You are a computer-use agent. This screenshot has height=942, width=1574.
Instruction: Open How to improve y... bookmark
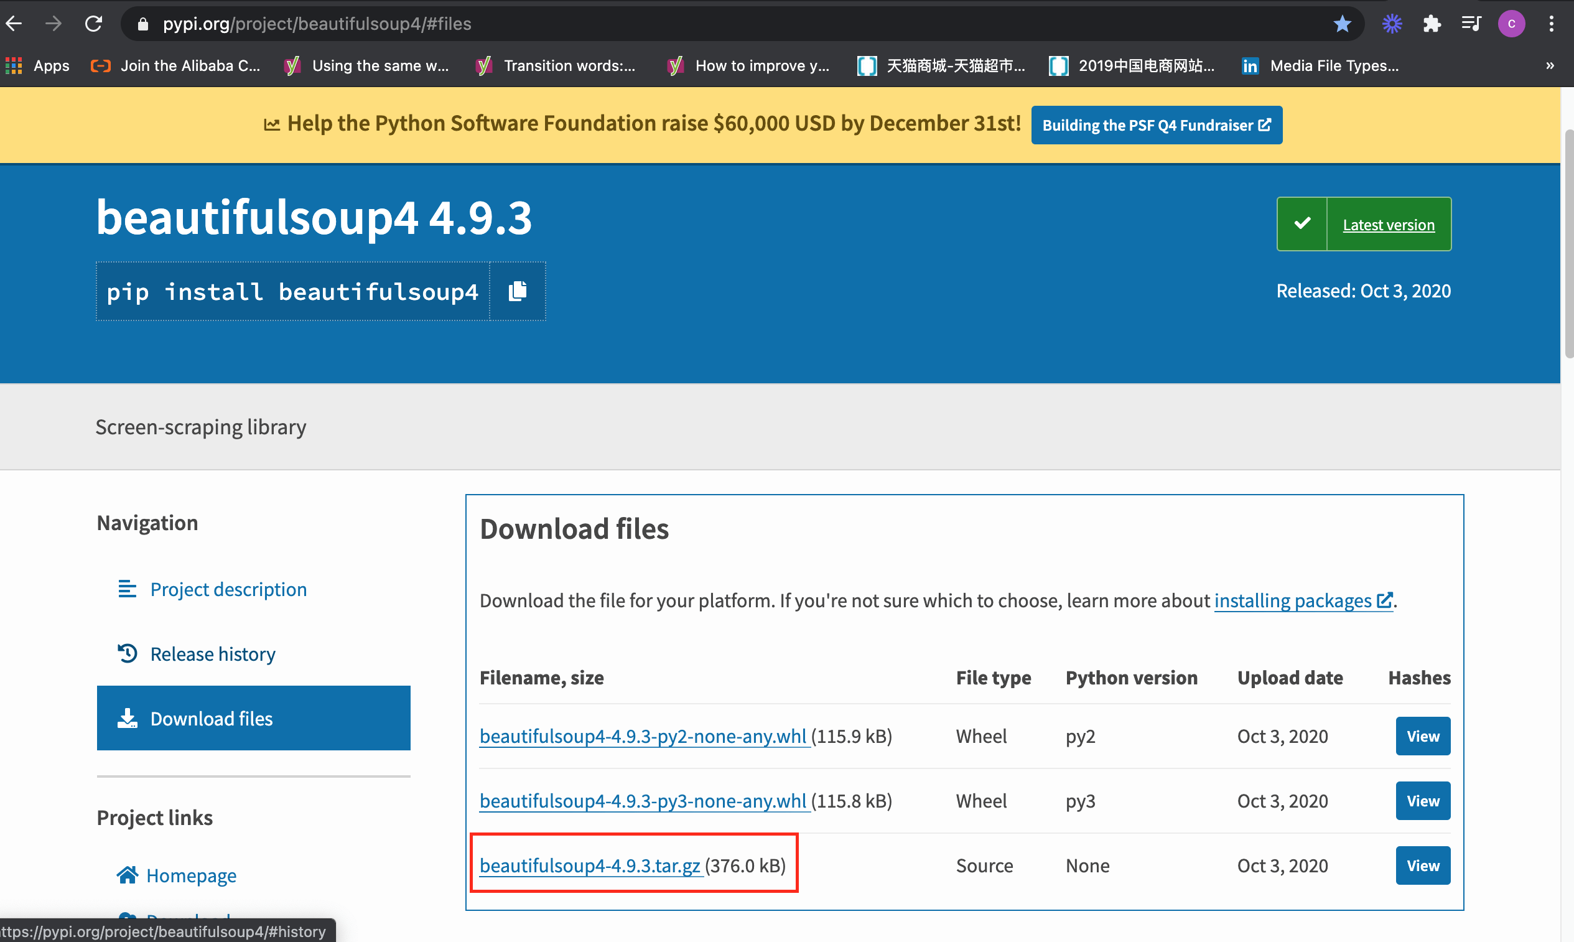(749, 65)
